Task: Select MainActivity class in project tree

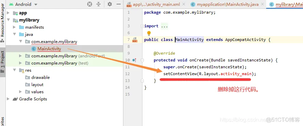Action: (49, 49)
